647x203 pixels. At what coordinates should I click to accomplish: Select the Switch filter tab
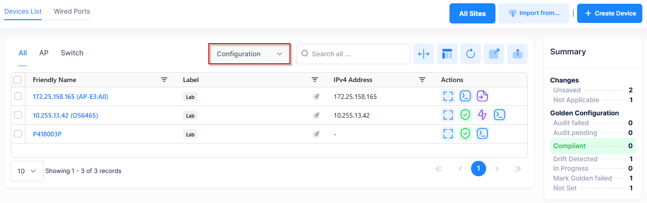pos(72,53)
